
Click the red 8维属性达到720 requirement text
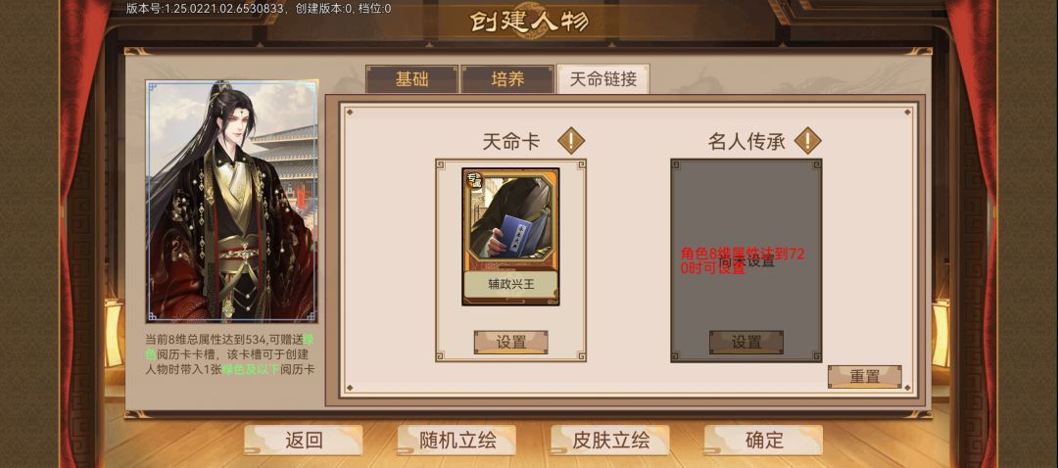click(x=743, y=260)
